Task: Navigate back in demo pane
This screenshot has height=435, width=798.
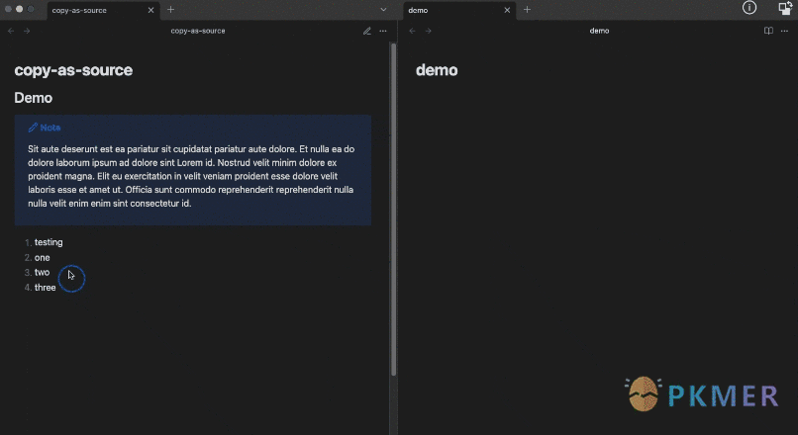Action: (x=412, y=31)
